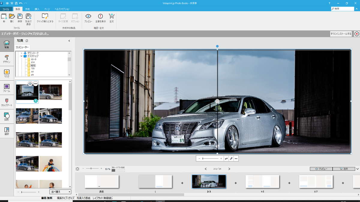
Task: Open the 図形 shapes panel in the sidebar
Action: (x=7, y=117)
